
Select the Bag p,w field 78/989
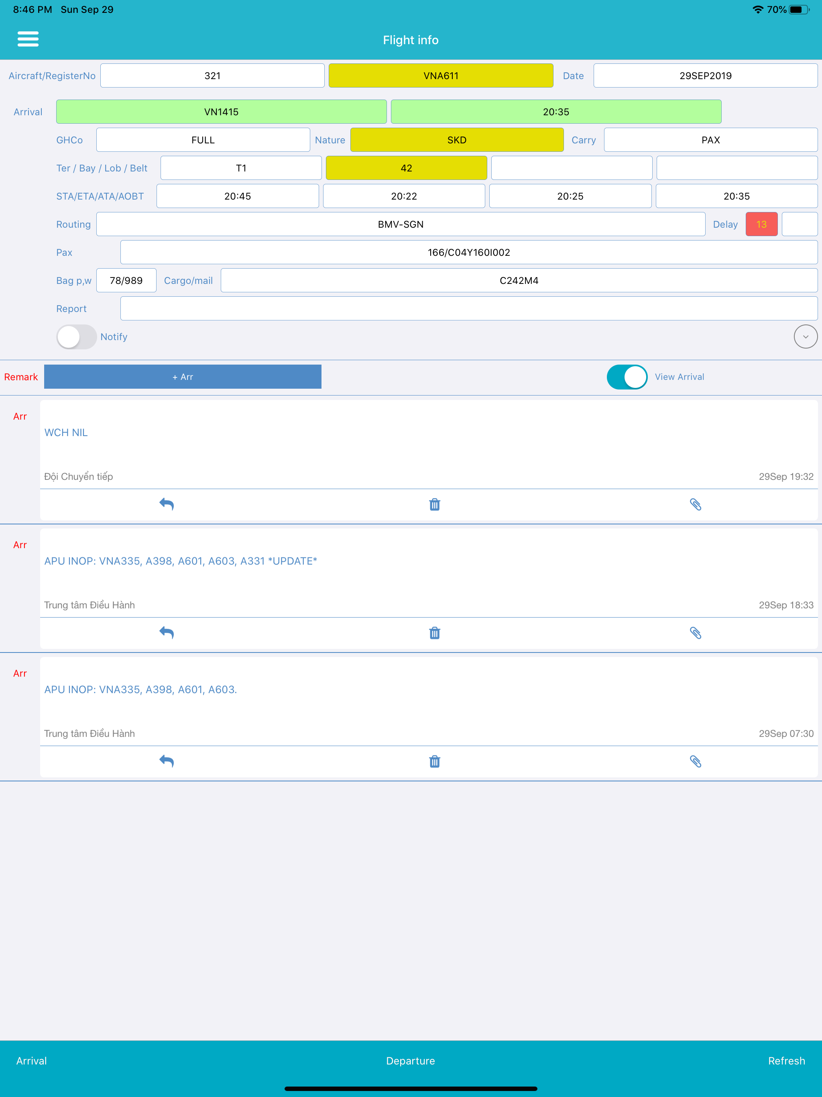126,280
